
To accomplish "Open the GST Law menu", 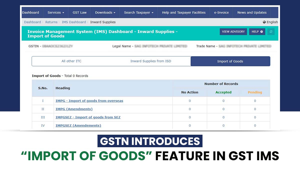I will click(79, 13).
